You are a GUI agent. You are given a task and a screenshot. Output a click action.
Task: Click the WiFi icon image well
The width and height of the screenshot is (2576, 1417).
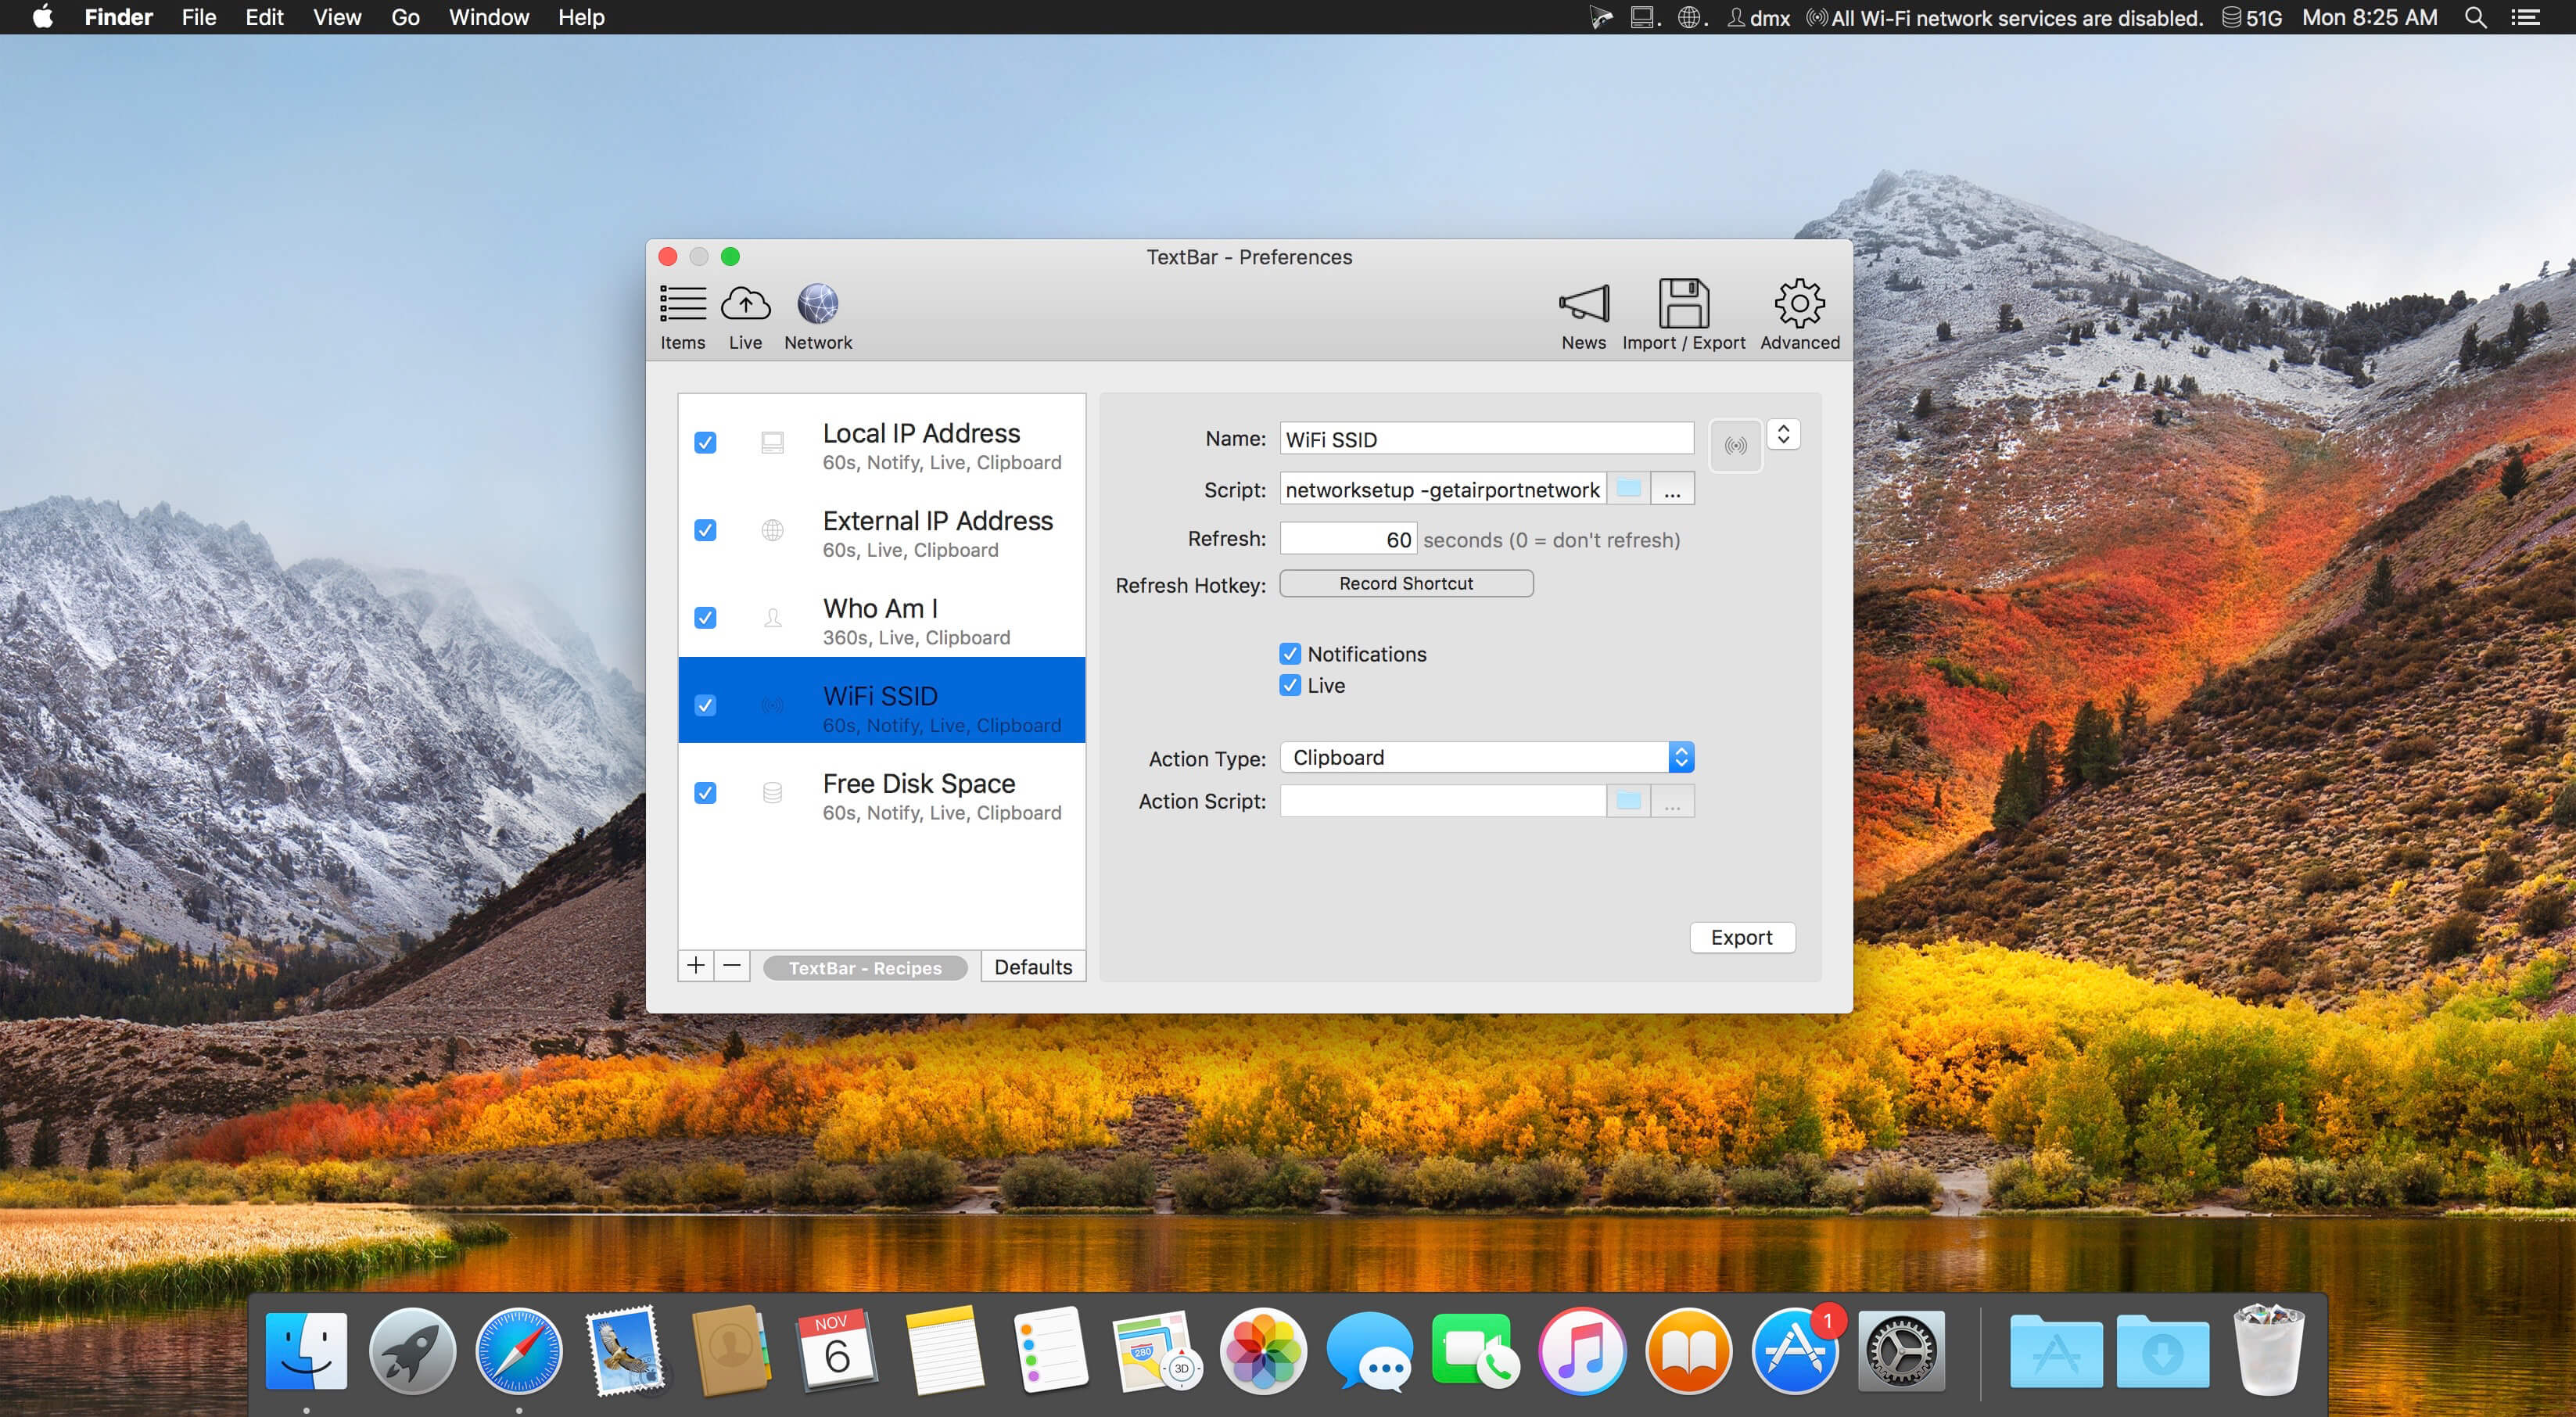(1735, 446)
